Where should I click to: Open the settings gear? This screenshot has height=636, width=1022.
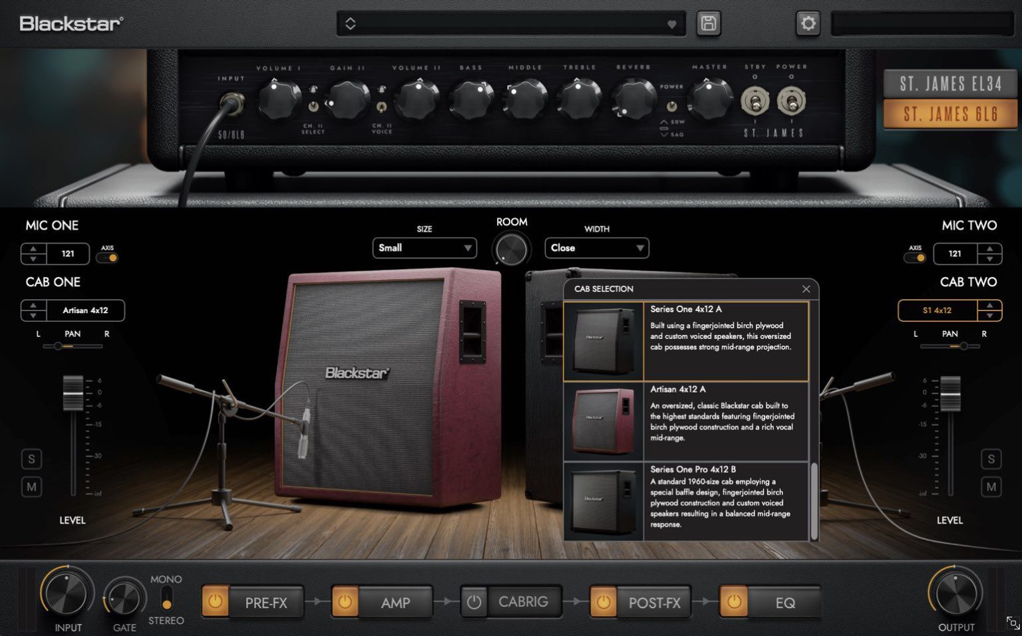point(808,23)
